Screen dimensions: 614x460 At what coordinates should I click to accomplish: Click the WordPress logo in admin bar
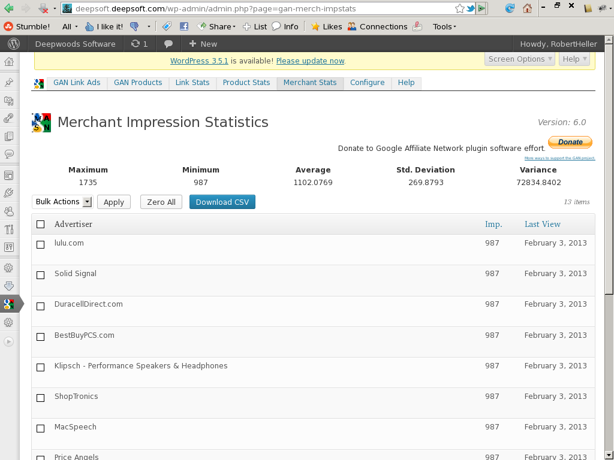point(14,44)
